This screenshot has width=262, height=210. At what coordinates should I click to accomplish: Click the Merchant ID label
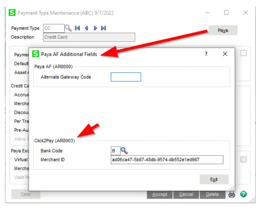tap(53, 160)
